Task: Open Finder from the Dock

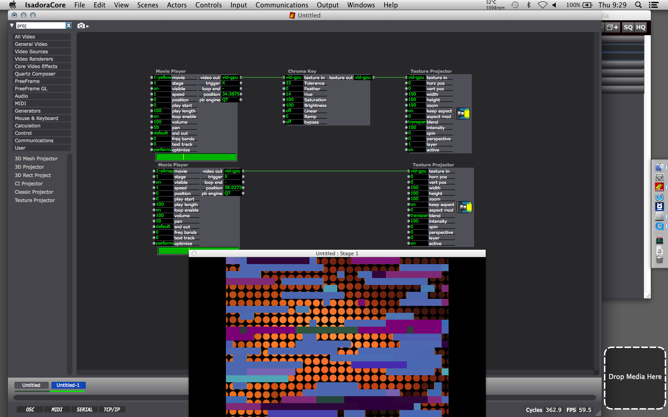Action: (659, 168)
